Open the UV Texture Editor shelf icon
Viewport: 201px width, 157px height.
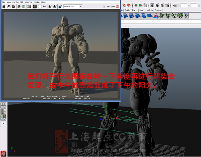(x=187, y=16)
